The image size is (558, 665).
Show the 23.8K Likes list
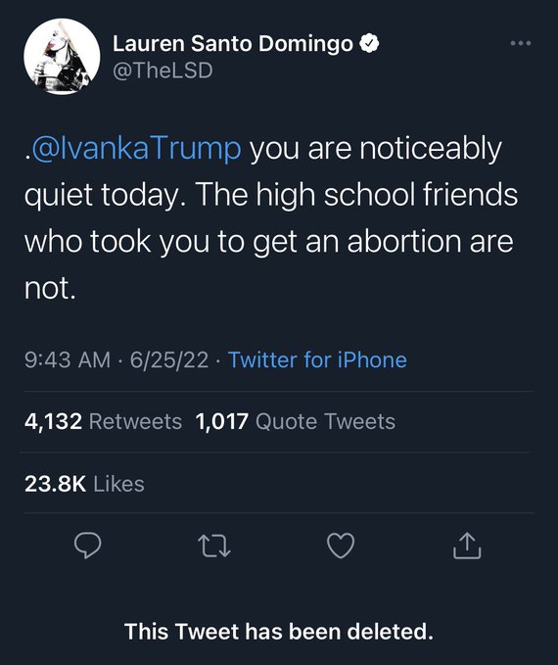coord(84,484)
